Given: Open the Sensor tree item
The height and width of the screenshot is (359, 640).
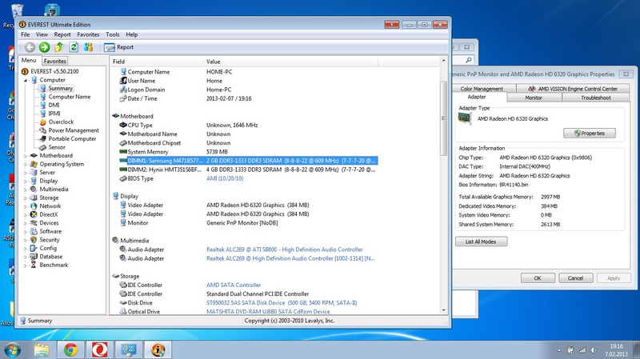Looking at the screenshot, I should (57, 147).
